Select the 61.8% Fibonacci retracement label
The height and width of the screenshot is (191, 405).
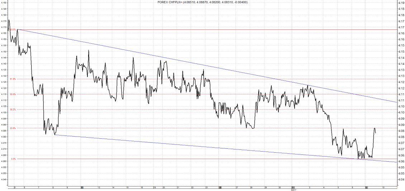13,79
